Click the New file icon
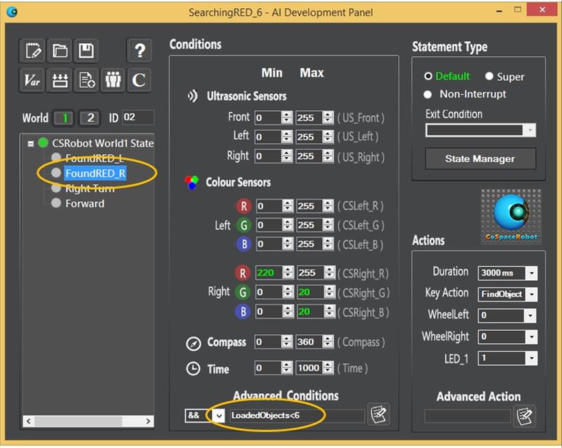Screen dimensions: 562x448 click(33, 50)
